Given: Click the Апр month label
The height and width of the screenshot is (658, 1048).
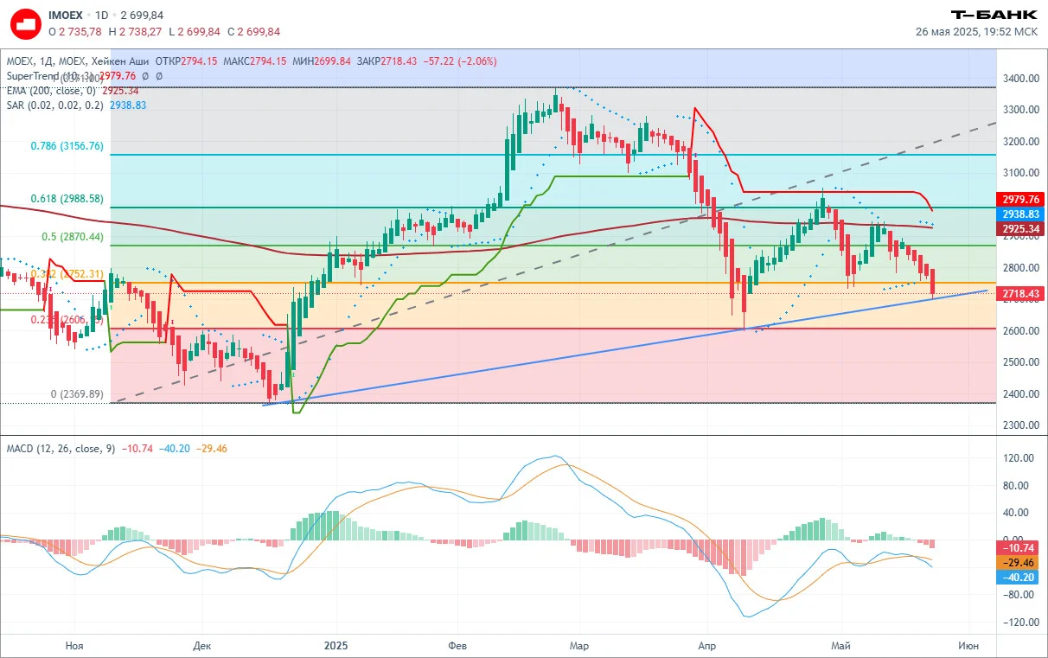Looking at the screenshot, I should 707,645.
